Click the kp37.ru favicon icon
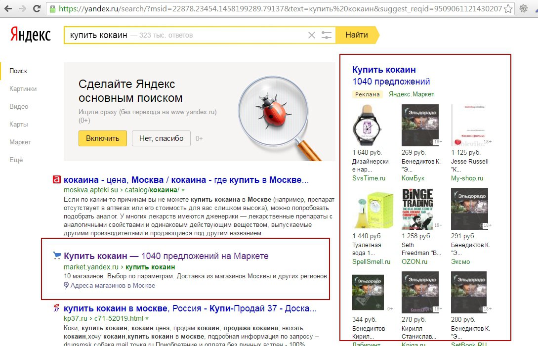 57,308
